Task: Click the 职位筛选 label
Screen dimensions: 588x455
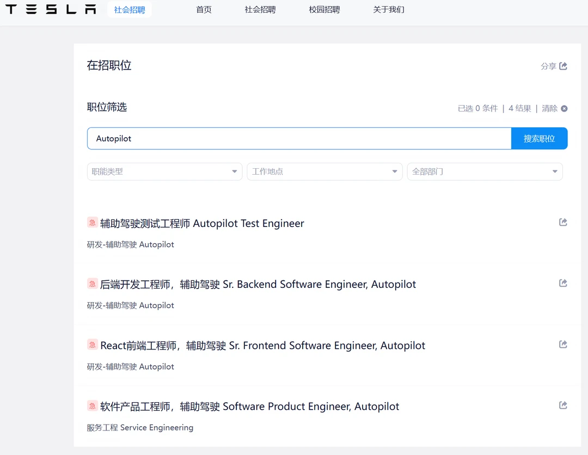Action: [x=107, y=107]
